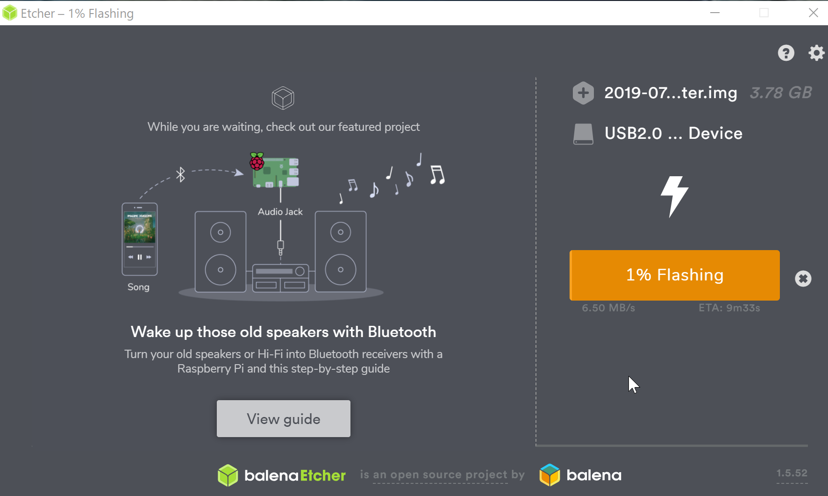
Task: Click the Wake up those old speakers heading
Action: pyautogui.click(x=284, y=332)
